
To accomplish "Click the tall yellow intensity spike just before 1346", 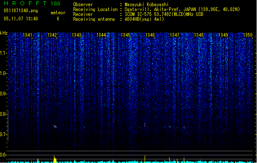I will pos(145,159).
